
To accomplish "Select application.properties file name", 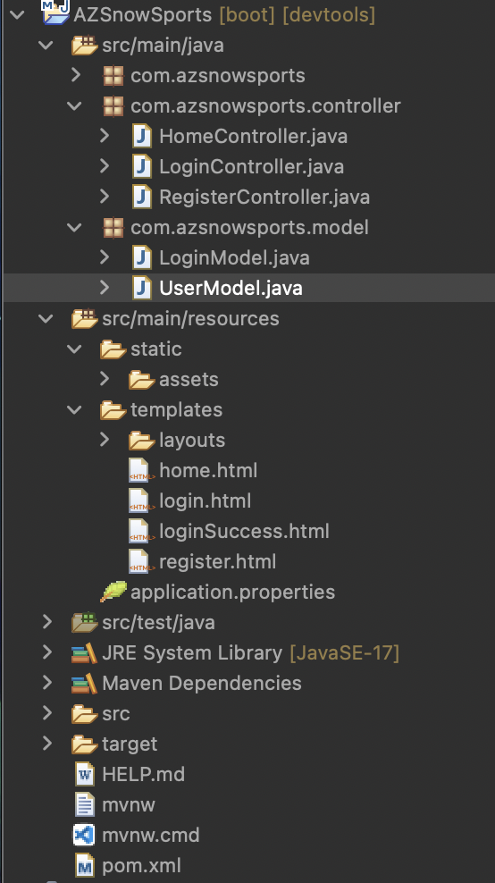I will [x=232, y=593].
